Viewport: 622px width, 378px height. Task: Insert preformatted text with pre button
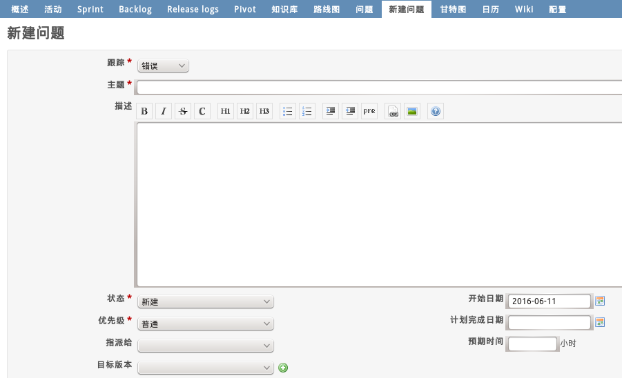[369, 111]
